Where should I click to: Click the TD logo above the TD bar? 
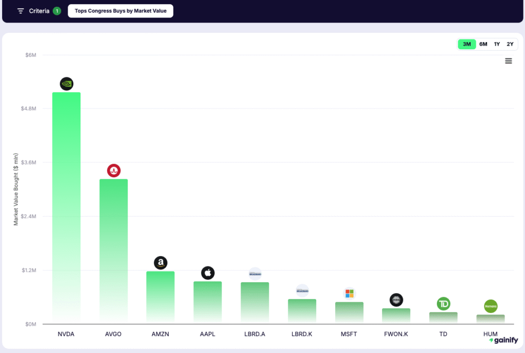point(443,304)
